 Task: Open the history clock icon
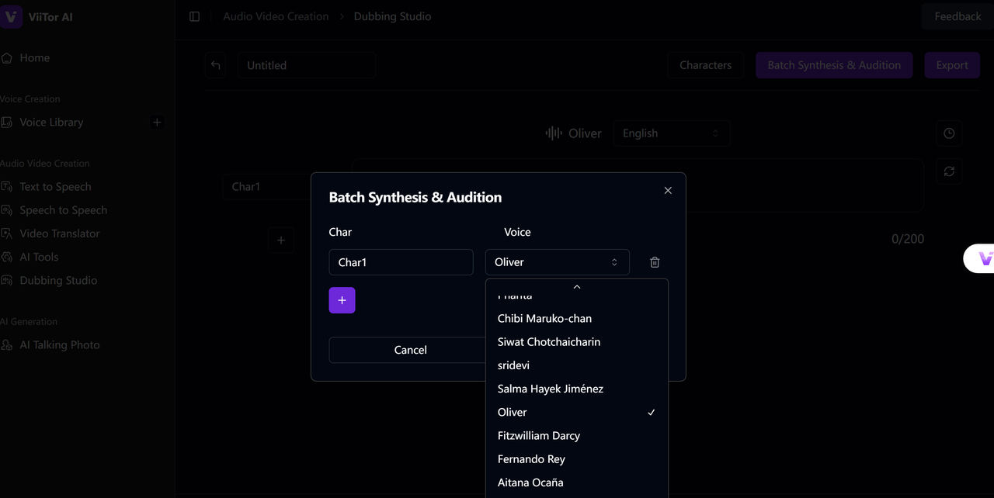click(x=949, y=133)
